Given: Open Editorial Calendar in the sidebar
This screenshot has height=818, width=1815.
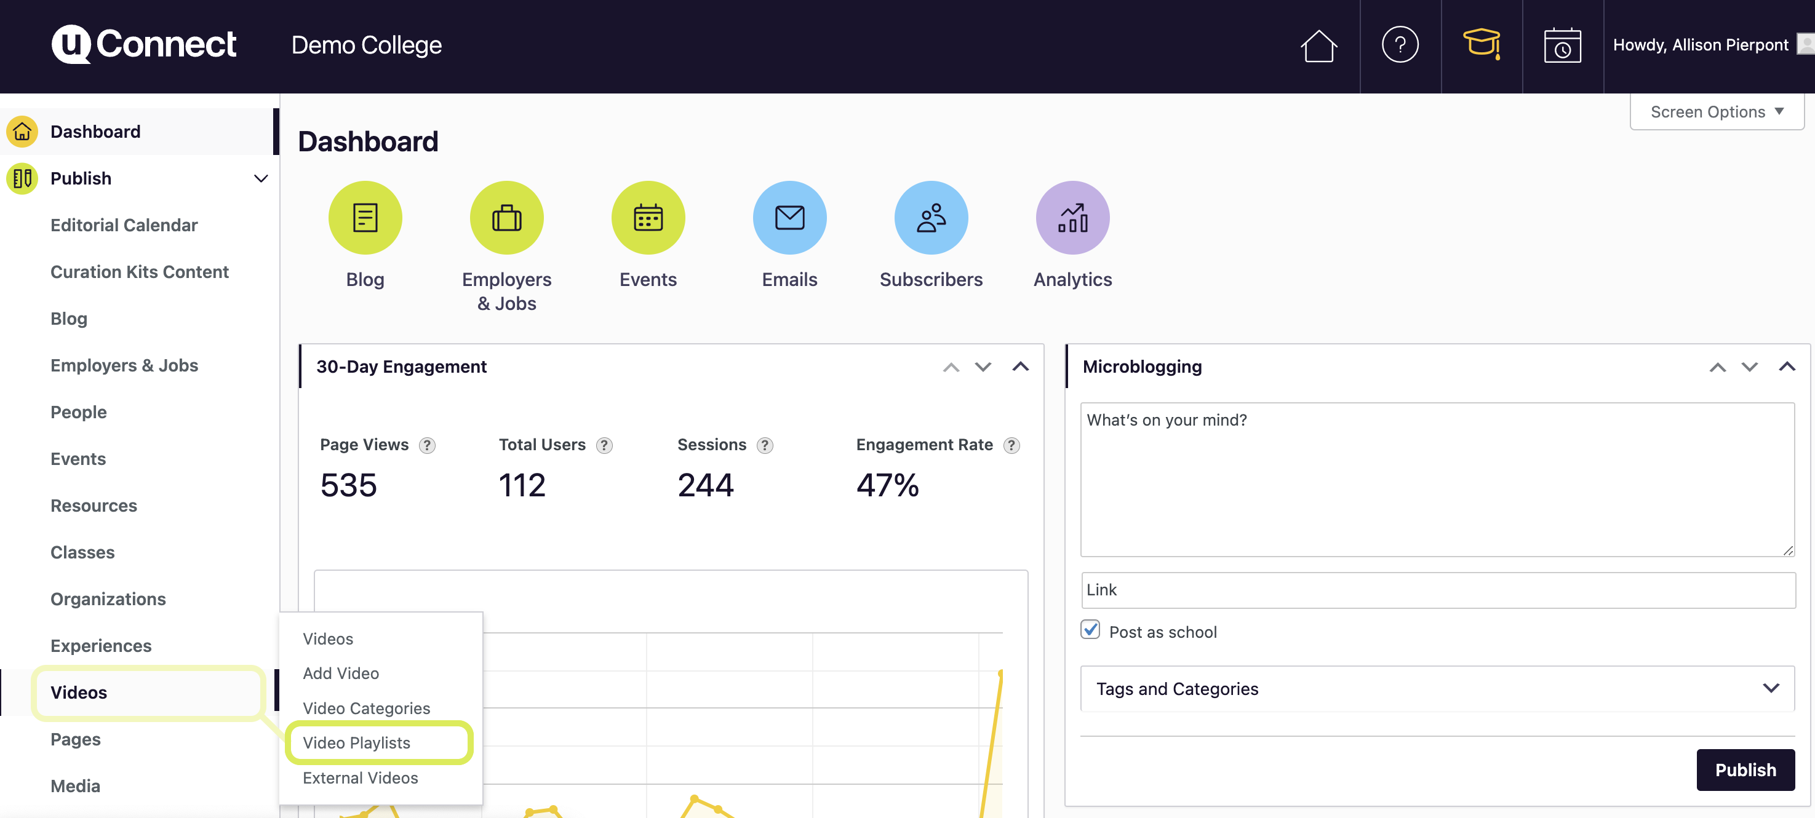Looking at the screenshot, I should pos(124,224).
